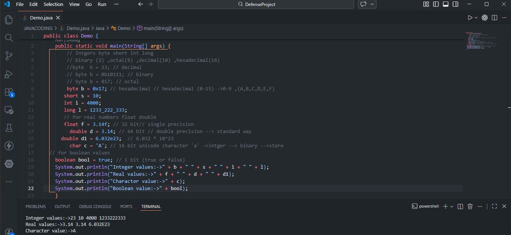Open the View menu
Image resolution: width=511 pixels, height=235 pixels.
pos(74,4)
